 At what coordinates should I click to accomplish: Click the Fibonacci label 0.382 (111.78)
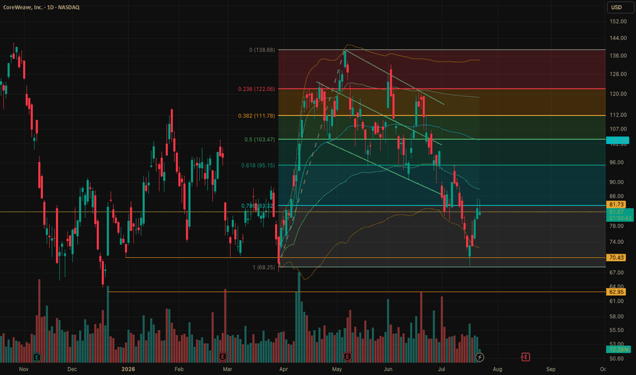coord(257,115)
